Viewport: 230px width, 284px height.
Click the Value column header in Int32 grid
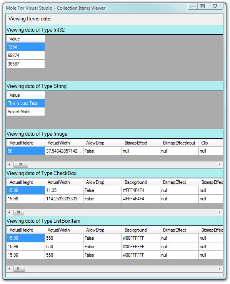pos(25,39)
